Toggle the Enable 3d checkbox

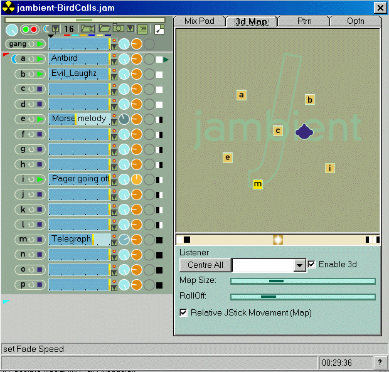312,265
